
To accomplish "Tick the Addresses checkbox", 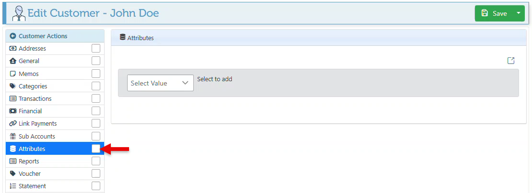I will pos(96,48).
